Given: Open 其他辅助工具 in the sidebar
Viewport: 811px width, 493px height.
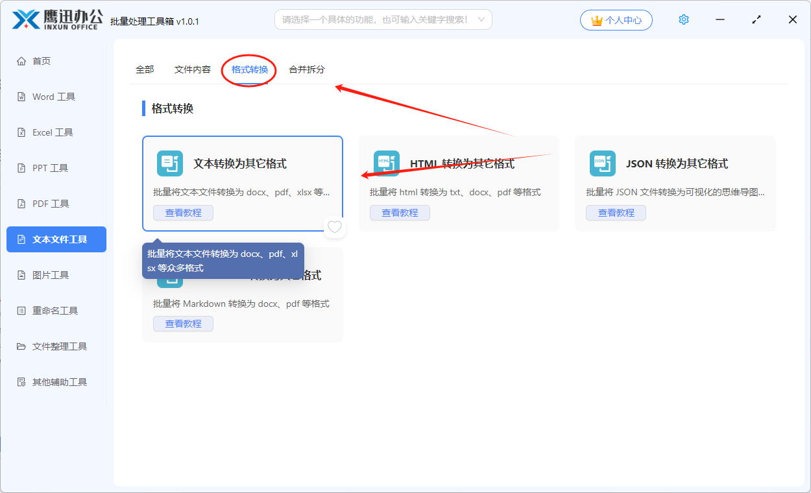Looking at the screenshot, I should pos(56,382).
